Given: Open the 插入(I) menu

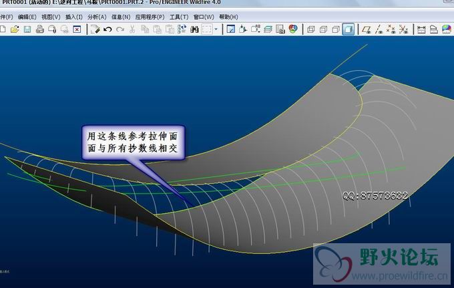Looking at the screenshot, I should point(74,17).
